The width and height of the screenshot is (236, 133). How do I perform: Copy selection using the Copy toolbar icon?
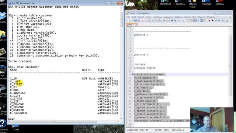click(156, 20)
